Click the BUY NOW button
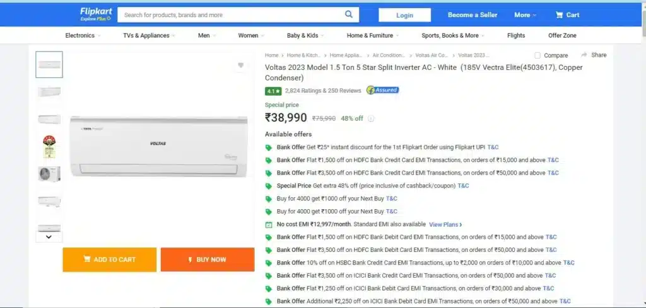The width and height of the screenshot is (646, 308). coord(208,260)
